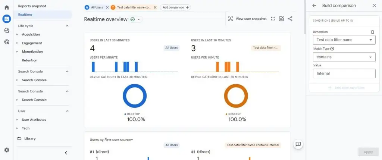Close the Build comparison panel
The height and width of the screenshot is (160, 382).
pos(375,6)
